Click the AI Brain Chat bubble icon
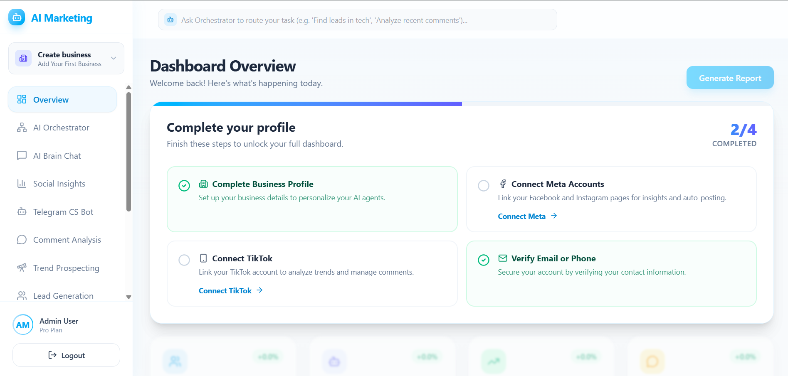 [22, 155]
